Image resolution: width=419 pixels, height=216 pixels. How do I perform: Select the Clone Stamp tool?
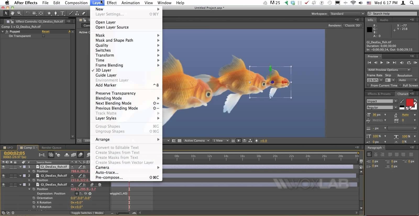click(x=77, y=13)
